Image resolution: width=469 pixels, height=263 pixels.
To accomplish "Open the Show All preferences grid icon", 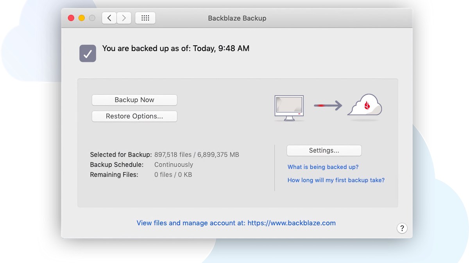I will point(145,18).
